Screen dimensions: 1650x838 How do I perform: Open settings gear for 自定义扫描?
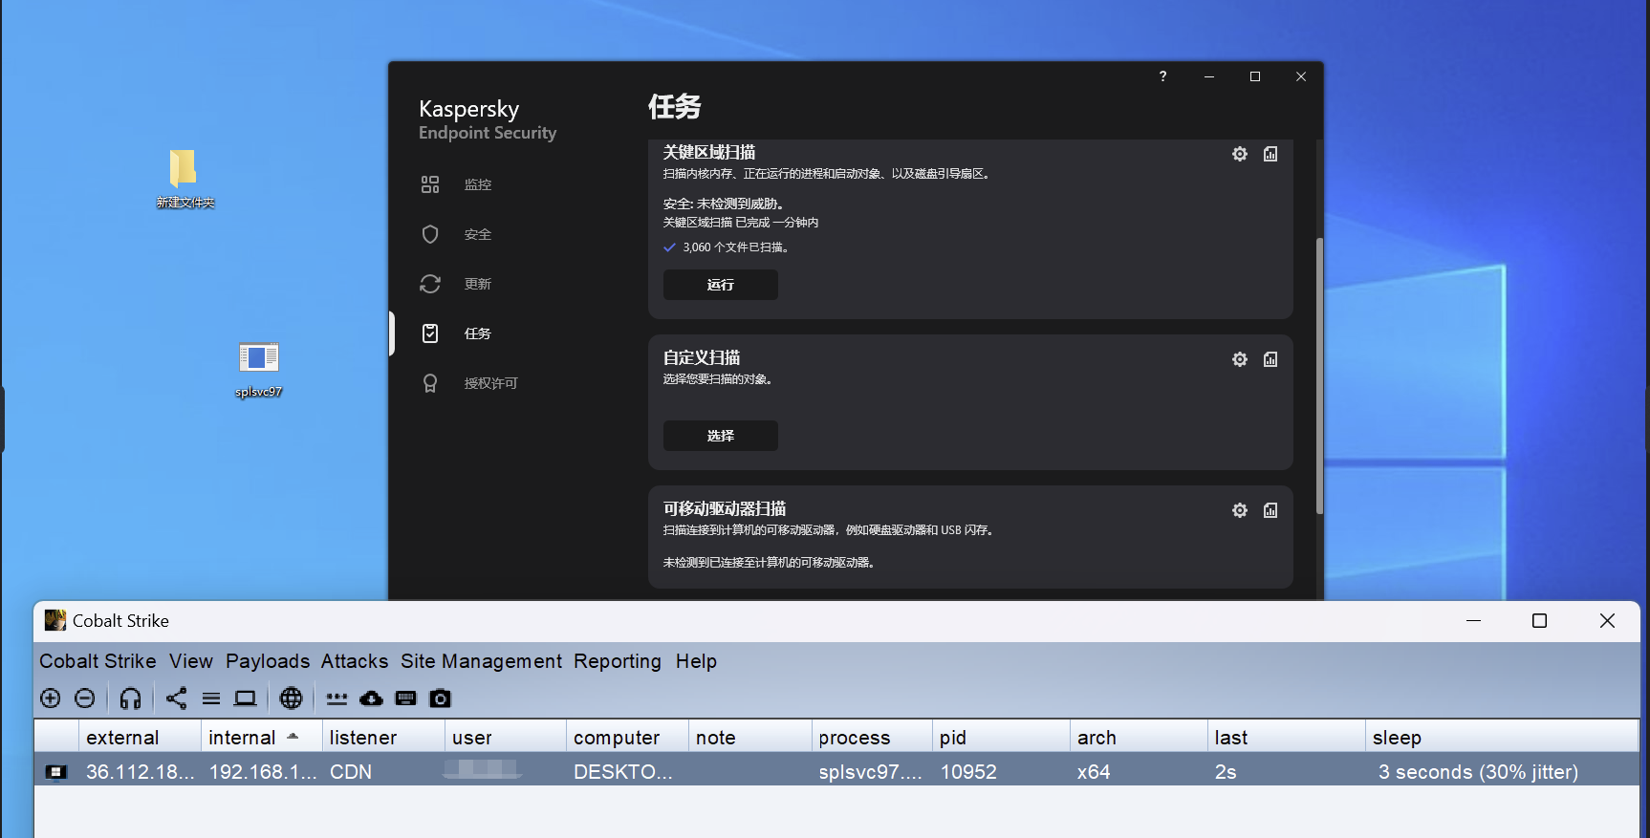[1240, 359]
